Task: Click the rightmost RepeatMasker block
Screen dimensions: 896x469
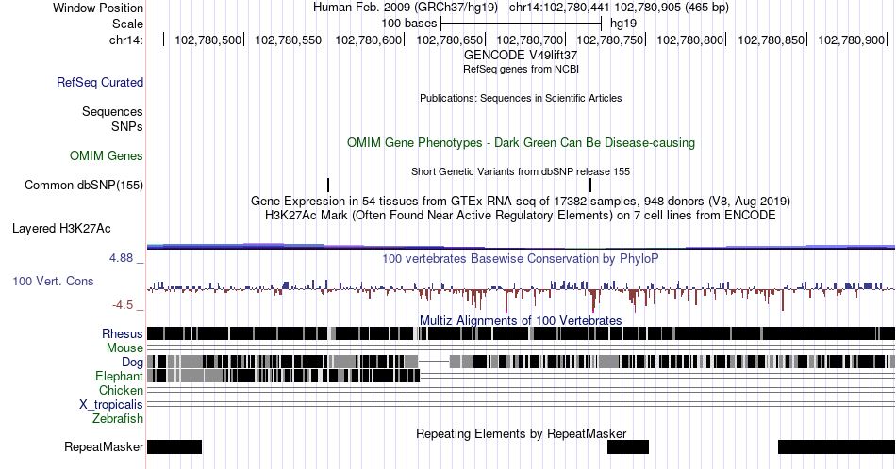Action: click(x=837, y=446)
